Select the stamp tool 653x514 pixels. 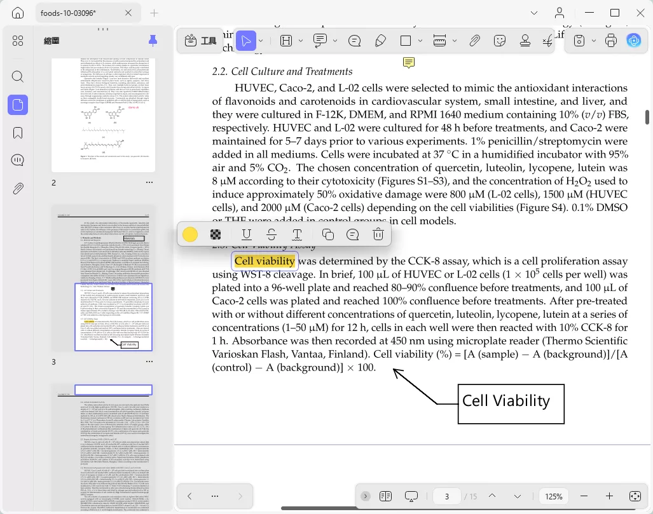[x=525, y=41]
